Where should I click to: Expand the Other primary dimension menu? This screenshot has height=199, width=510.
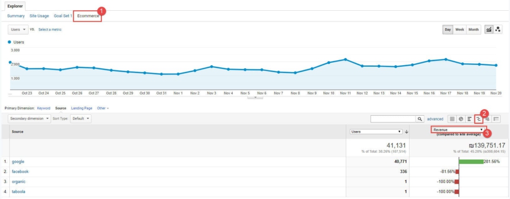103,108
